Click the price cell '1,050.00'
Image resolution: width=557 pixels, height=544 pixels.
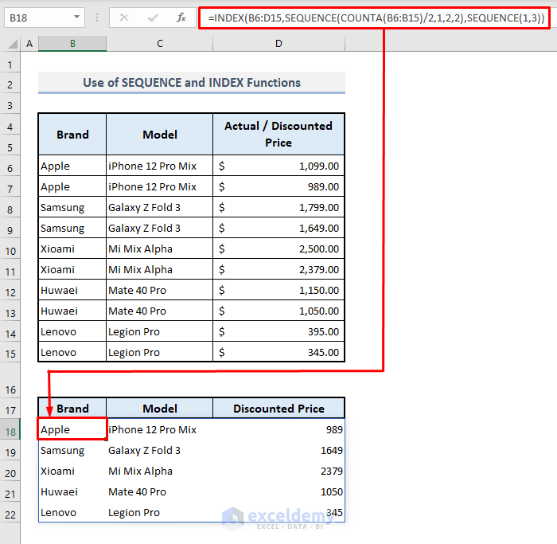pyautogui.click(x=278, y=311)
